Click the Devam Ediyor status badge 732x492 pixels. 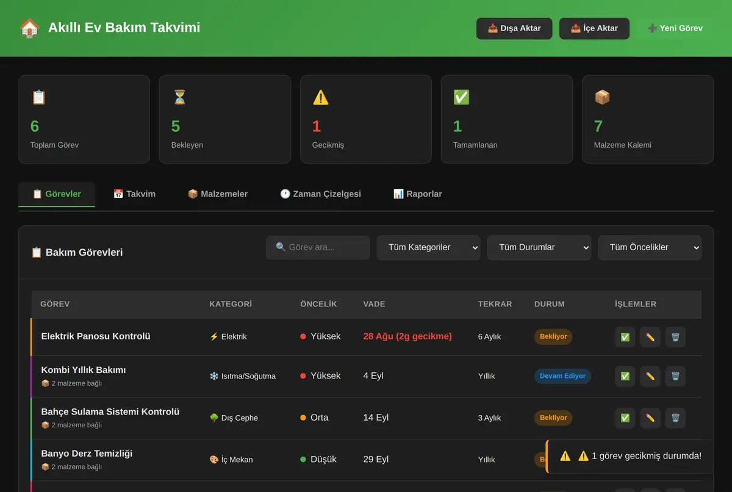562,376
